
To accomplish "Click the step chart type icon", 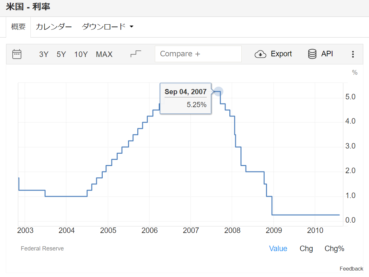I will click(x=136, y=54).
